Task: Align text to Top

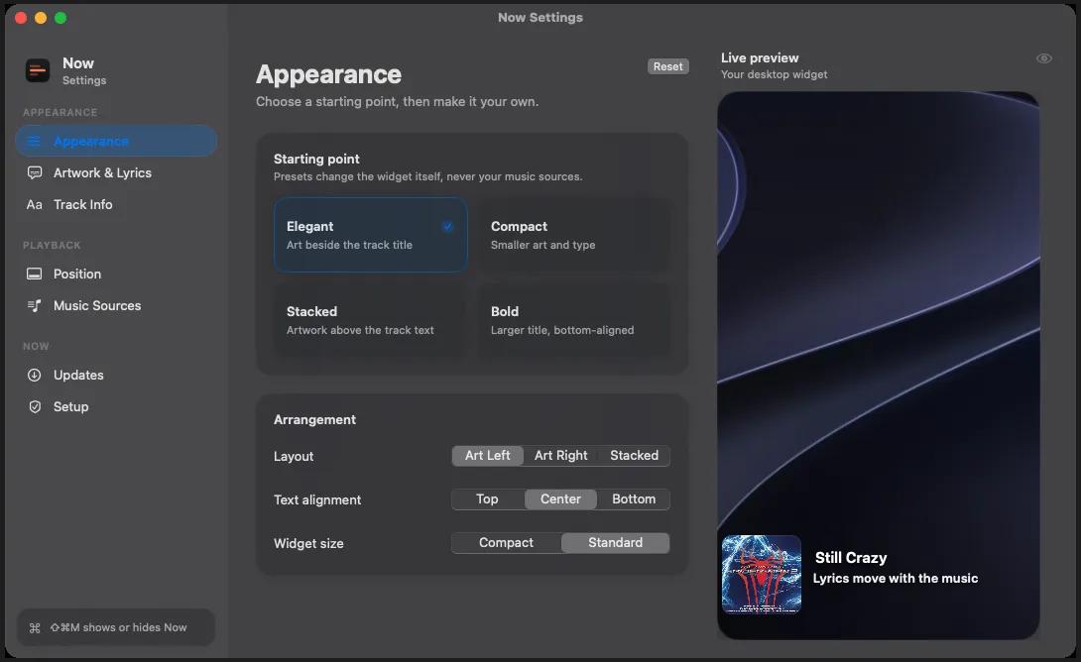Action: (487, 499)
